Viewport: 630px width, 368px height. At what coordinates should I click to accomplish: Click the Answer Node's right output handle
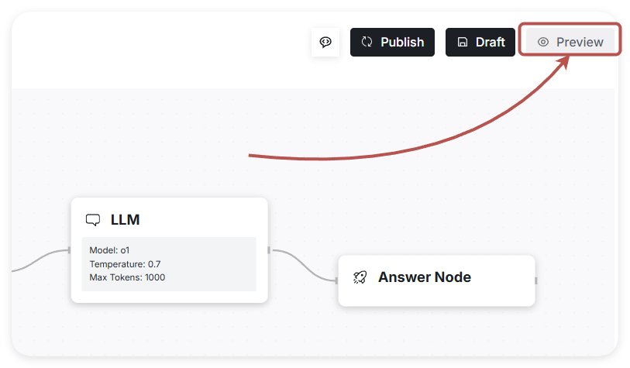[x=536, y=280]
